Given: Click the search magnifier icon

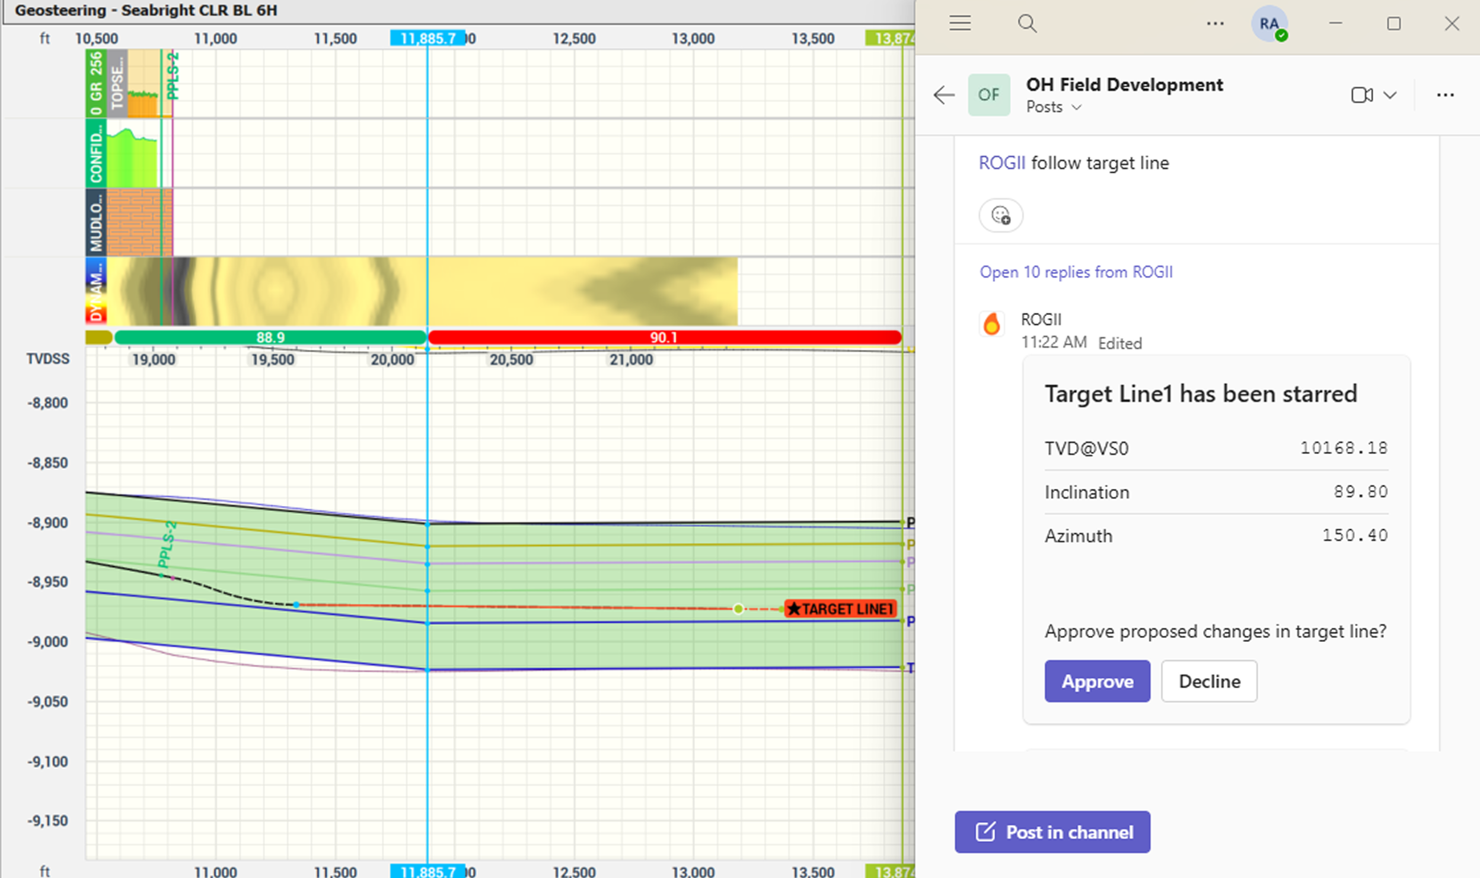Looking at the screenshot, I should [x=1027, y=24].
